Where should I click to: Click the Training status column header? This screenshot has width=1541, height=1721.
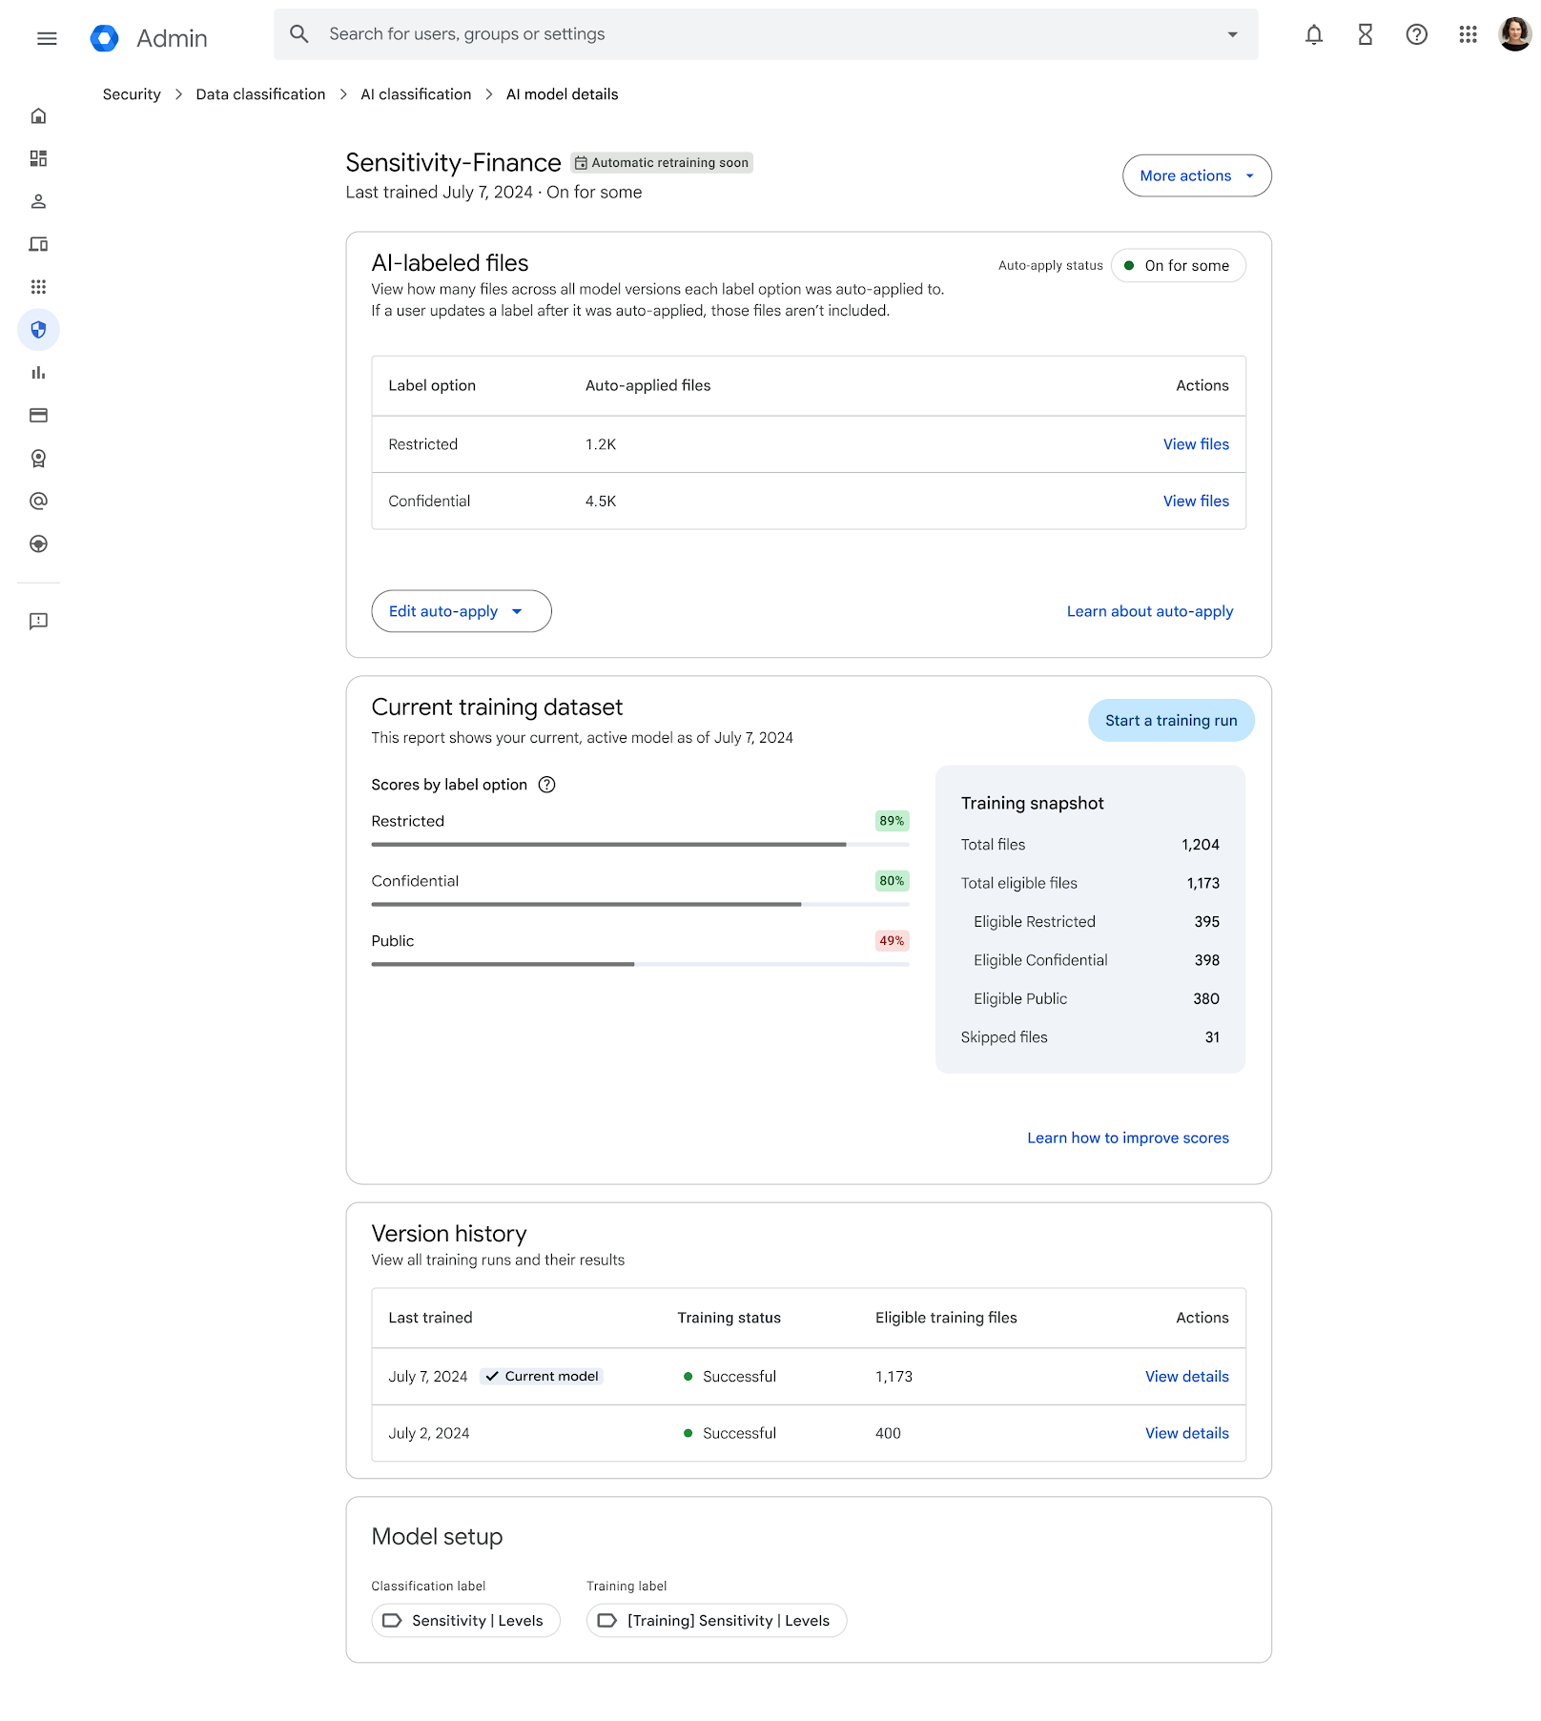[x=729, y=1318]
